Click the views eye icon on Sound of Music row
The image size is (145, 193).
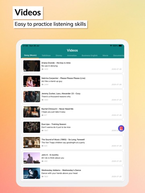[42, 146]
